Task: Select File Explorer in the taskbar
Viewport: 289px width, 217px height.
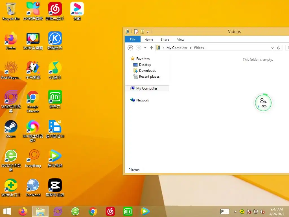Action: 40,211
